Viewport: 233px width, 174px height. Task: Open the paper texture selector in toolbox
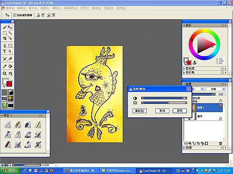4,92
